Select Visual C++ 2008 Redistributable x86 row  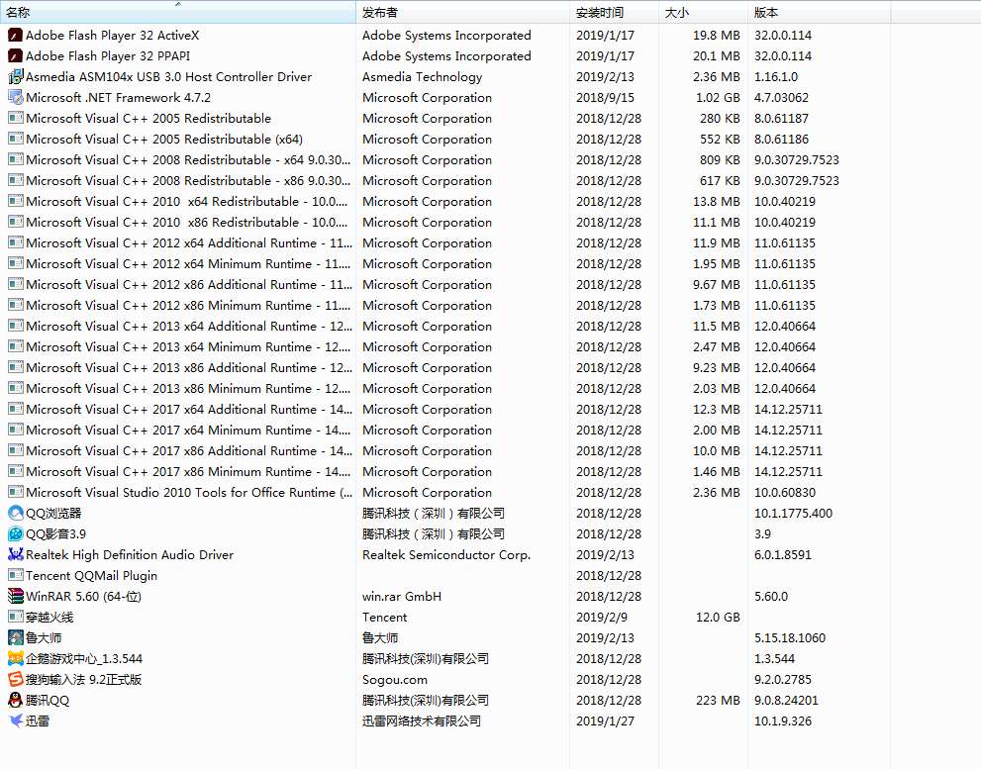coord(445,181)
